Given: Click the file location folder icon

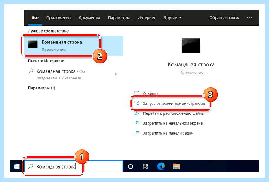Looking at the screenshot, I should tap(137, 113).
